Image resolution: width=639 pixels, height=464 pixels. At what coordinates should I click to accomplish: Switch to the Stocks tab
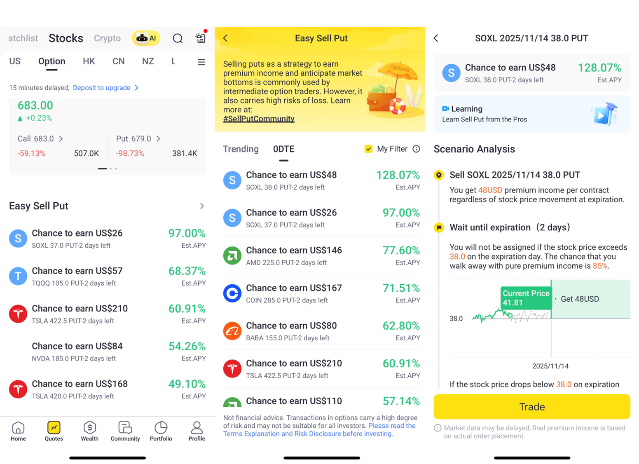(x=66, y=38)
